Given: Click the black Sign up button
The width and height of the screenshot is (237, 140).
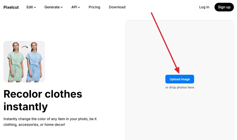Looking at the screenshot, I should click(x=224, y=7).
